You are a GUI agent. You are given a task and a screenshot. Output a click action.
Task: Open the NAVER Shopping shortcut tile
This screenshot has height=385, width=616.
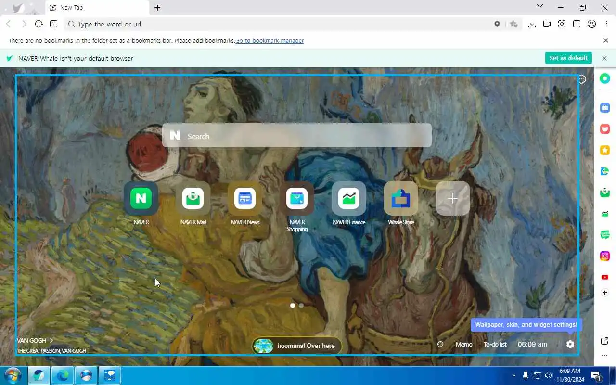tap(297, 198)
